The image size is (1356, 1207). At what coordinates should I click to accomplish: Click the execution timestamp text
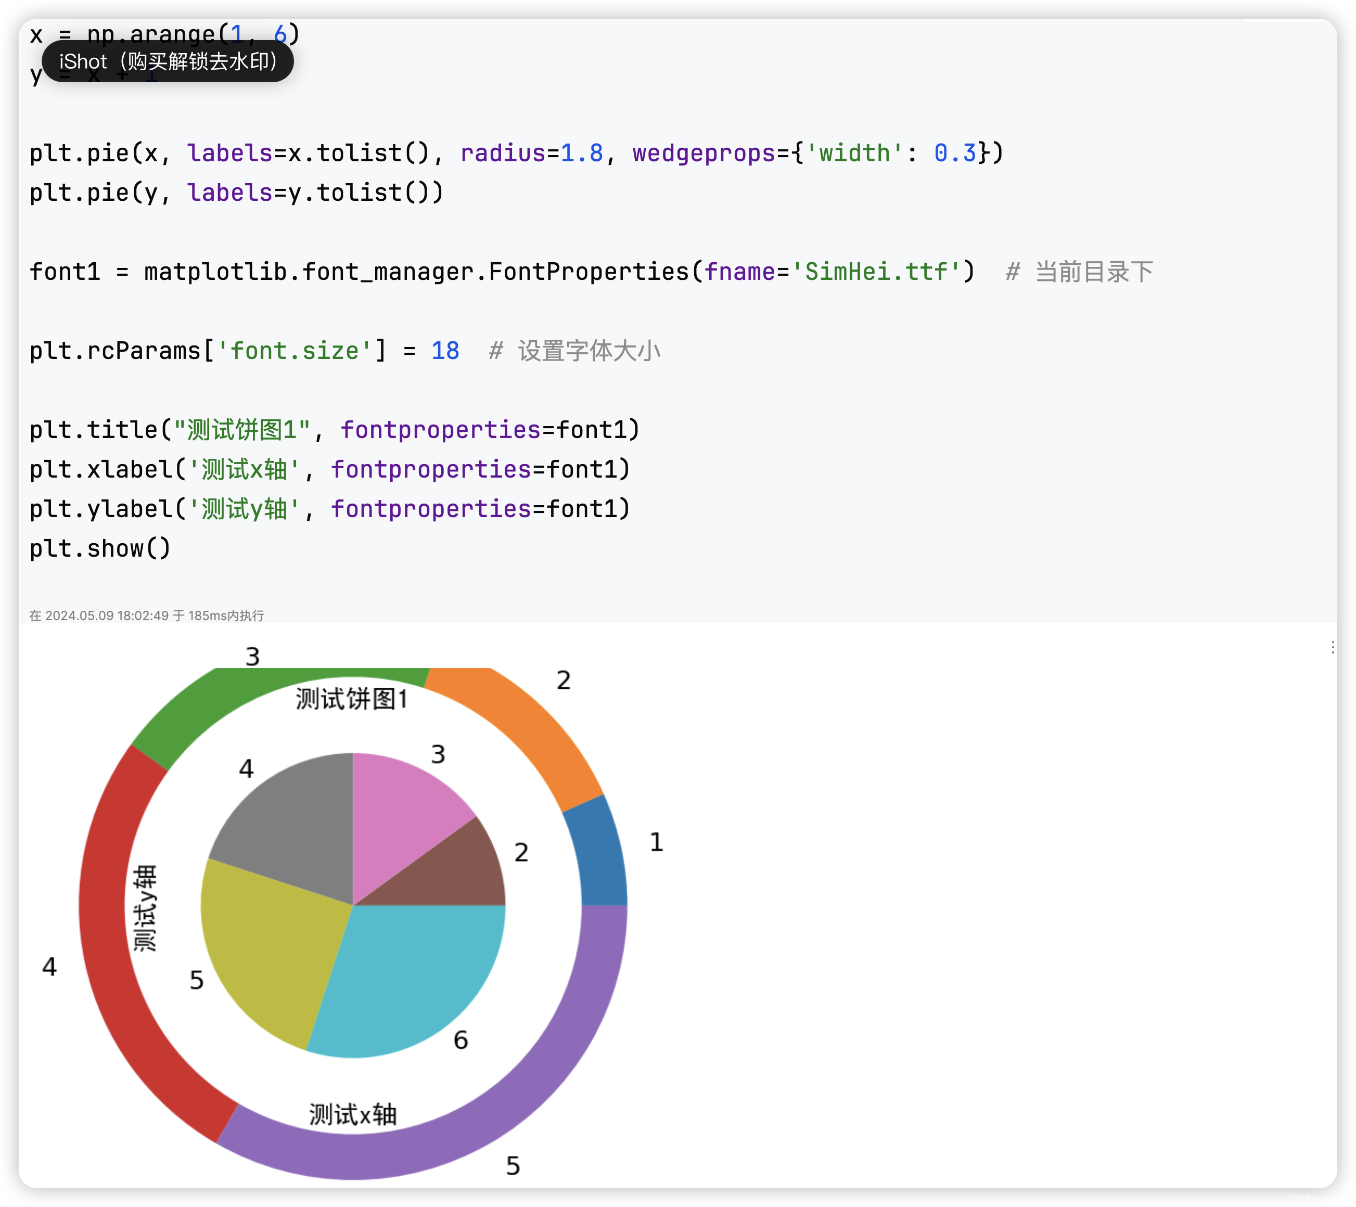(147, 615)
